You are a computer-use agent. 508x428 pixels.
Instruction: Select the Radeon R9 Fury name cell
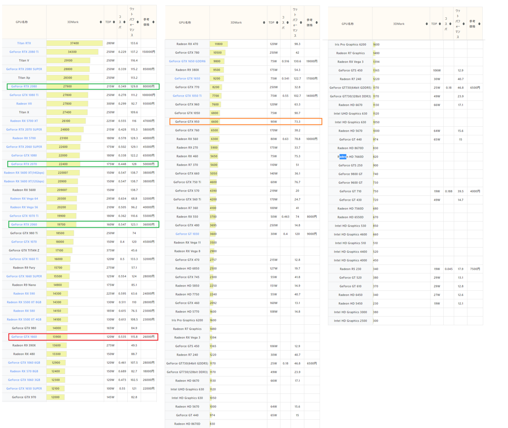[x=24, y=268]
